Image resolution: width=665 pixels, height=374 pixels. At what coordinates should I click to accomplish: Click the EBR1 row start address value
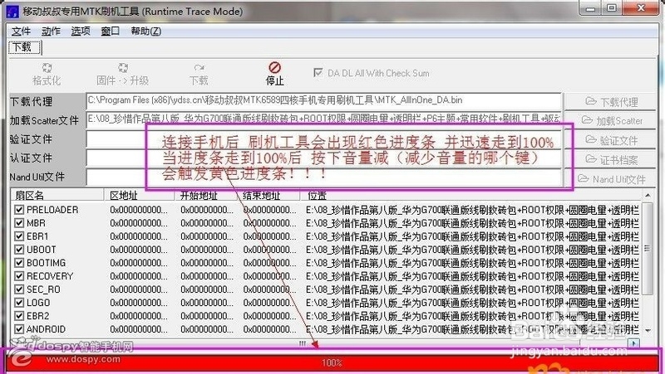tap(207, 236)
